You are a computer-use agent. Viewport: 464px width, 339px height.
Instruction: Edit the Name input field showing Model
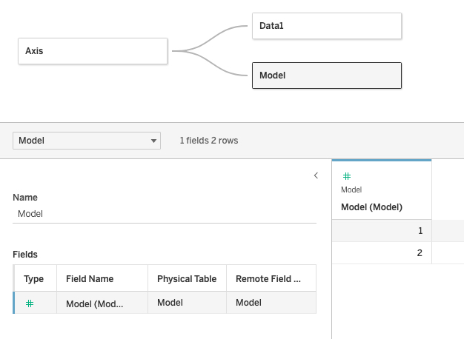(x=165, y=214)
